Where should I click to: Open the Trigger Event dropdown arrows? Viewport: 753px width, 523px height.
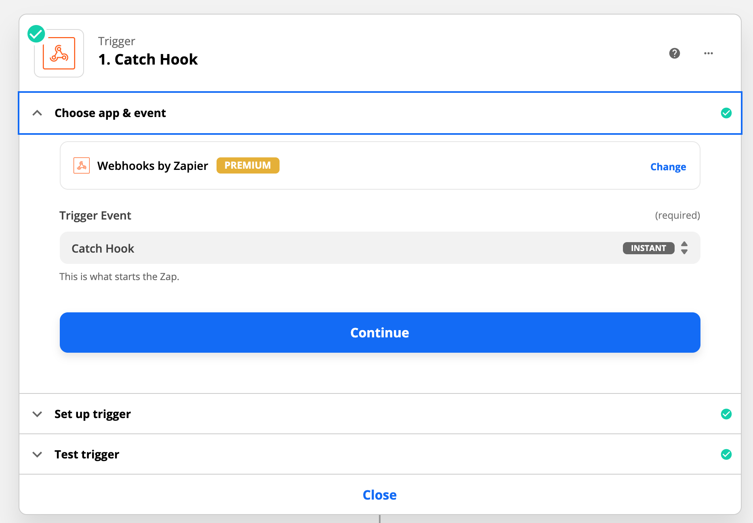[x=684, y=248]
